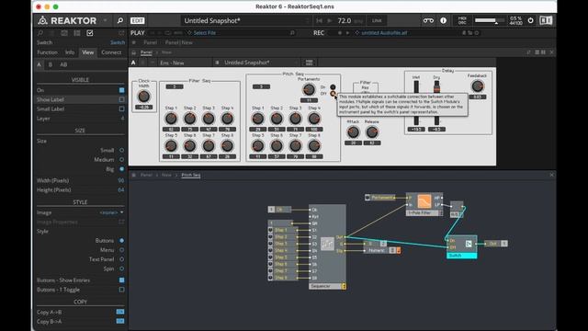Open the Sequencer module port stepper

point(344,286)
